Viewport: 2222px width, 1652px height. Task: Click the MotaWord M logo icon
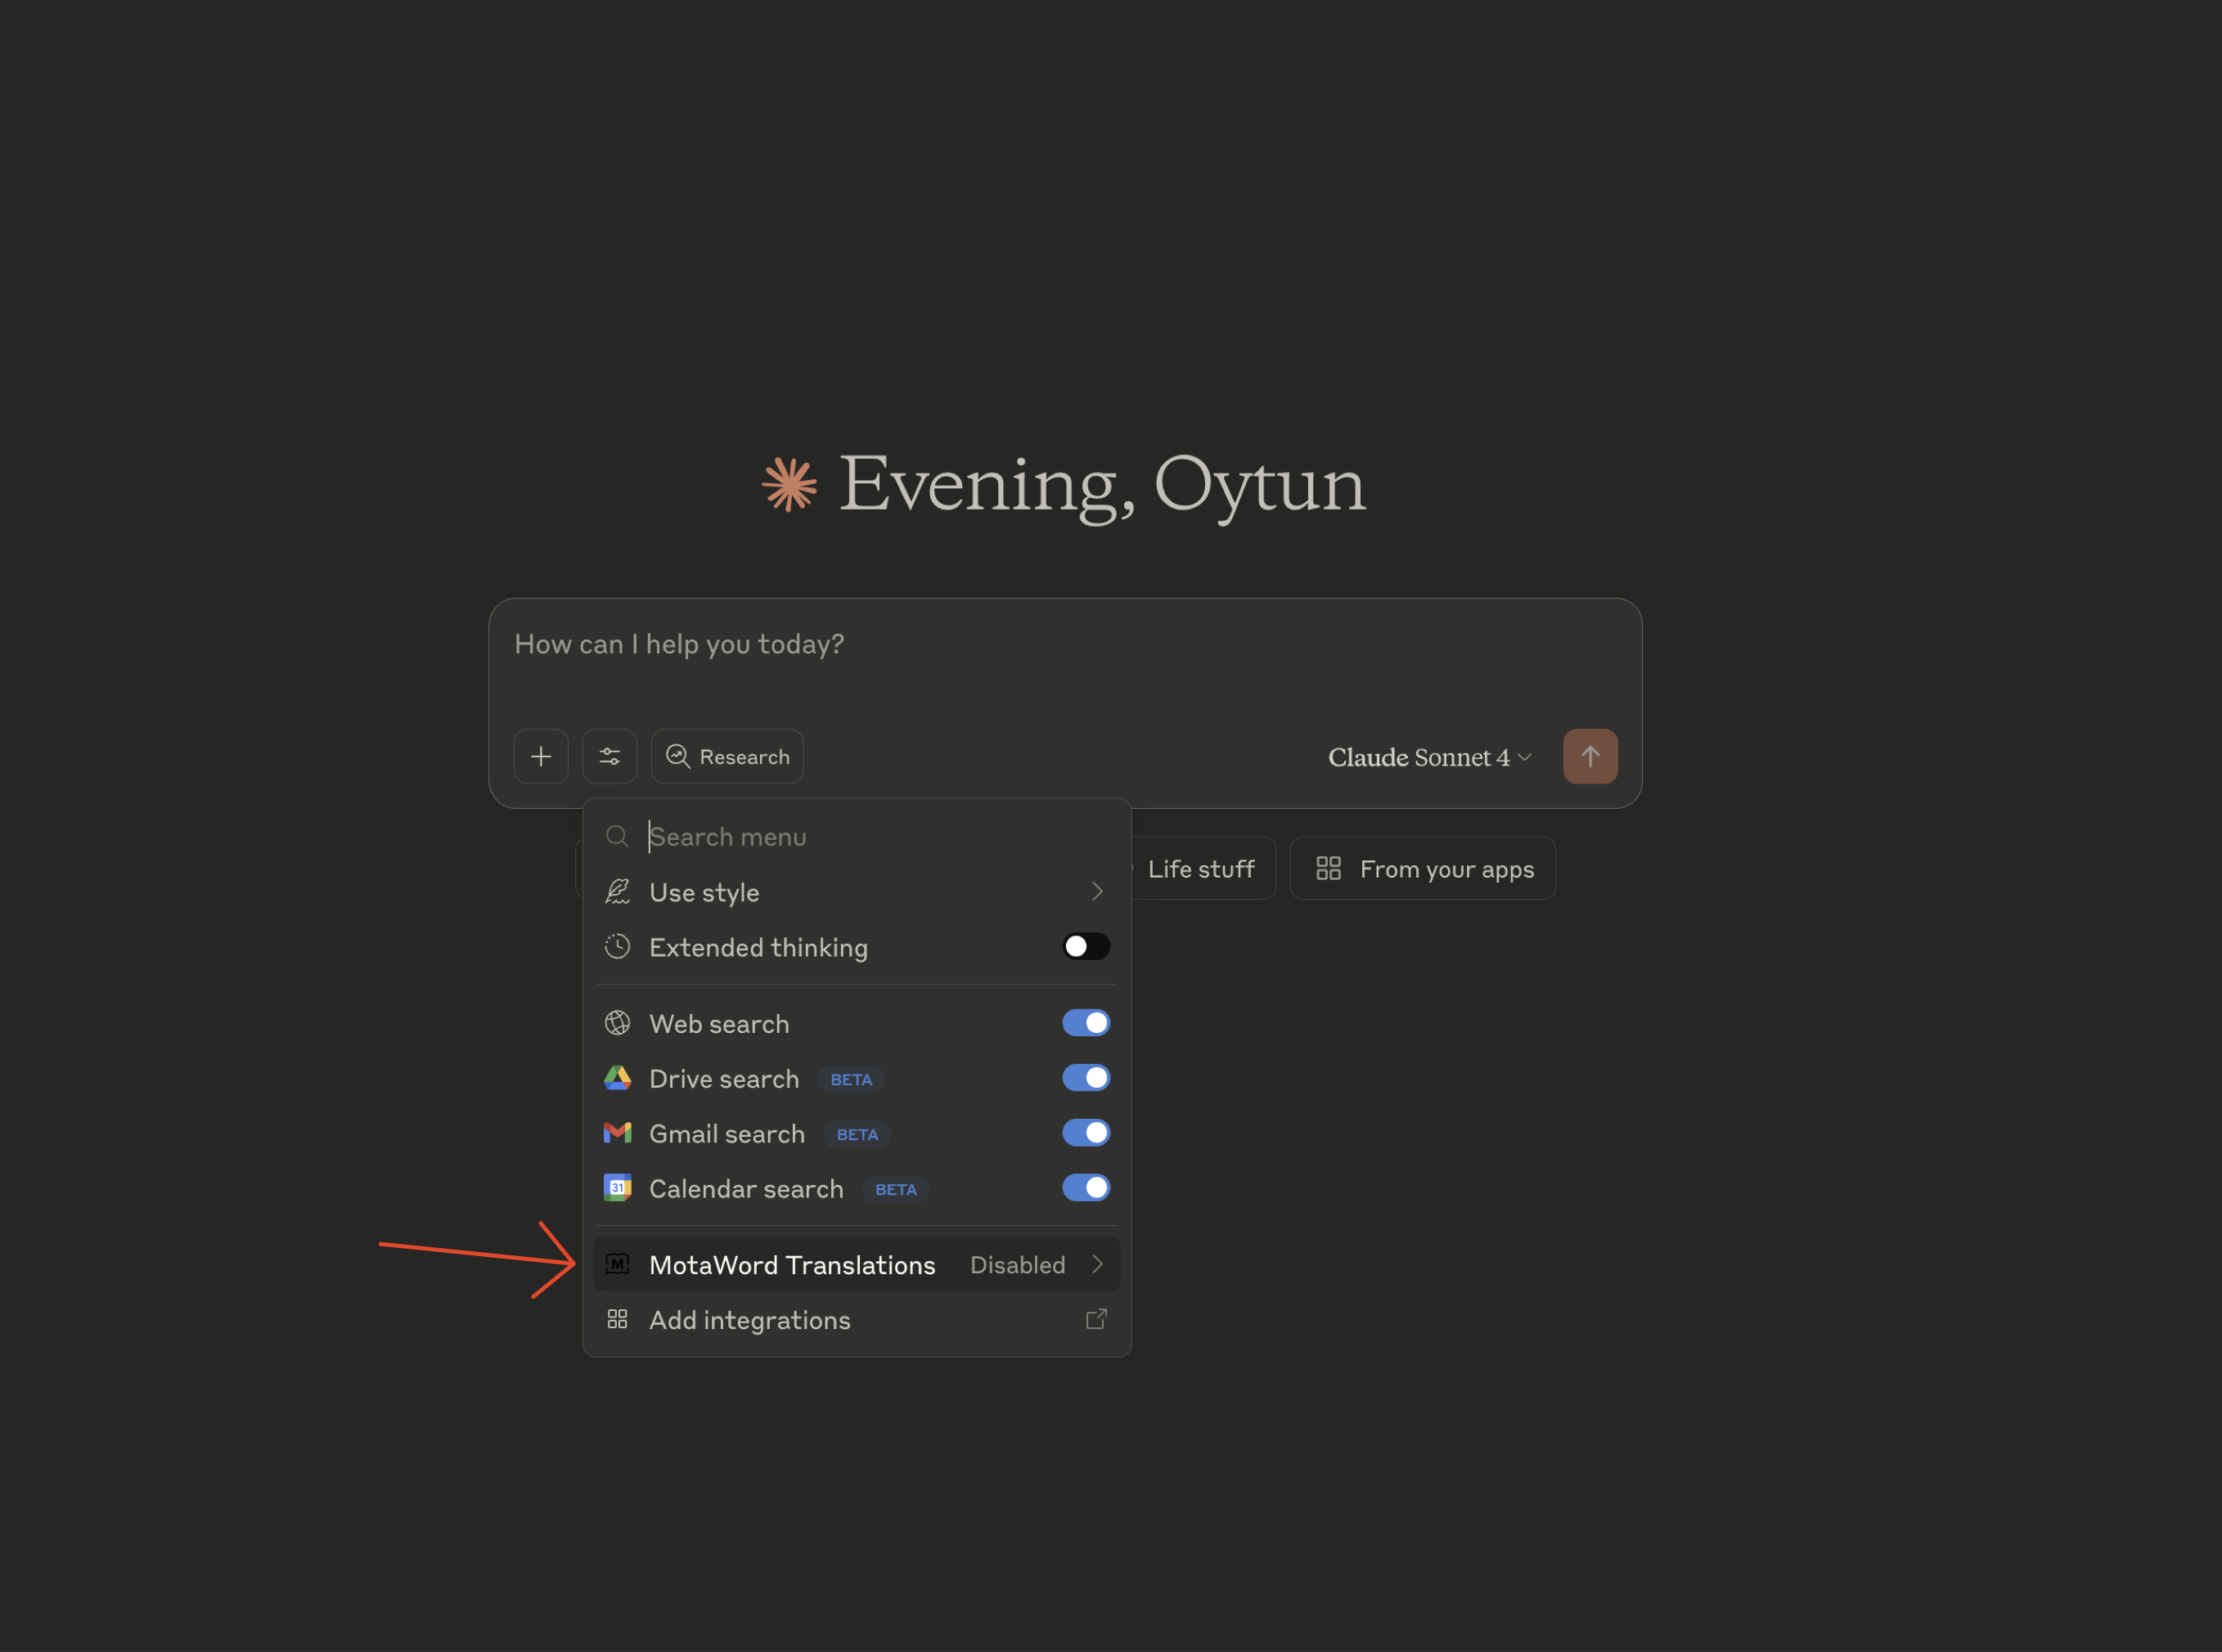tap(618, 1264)
